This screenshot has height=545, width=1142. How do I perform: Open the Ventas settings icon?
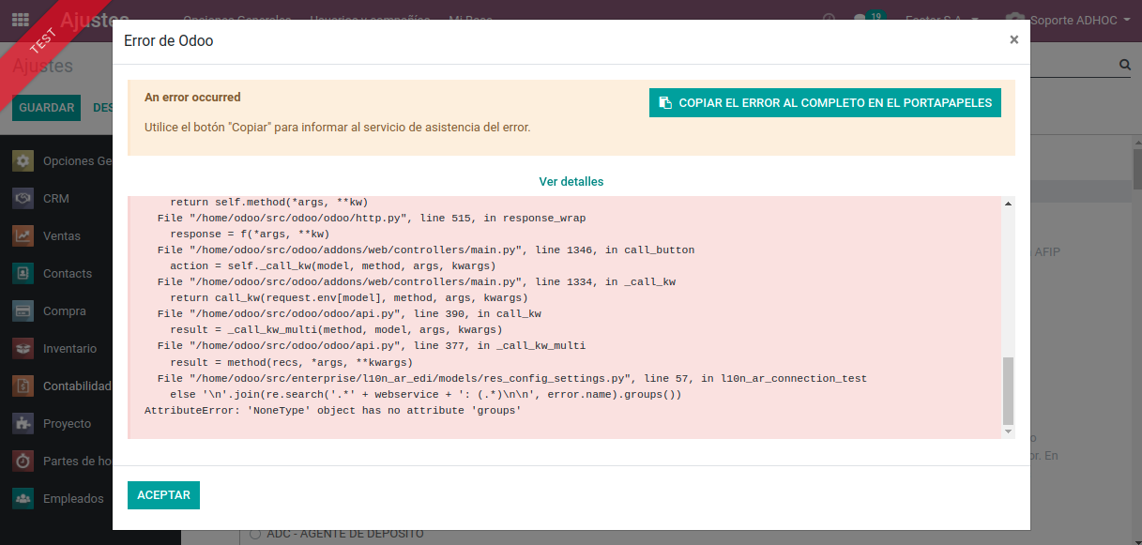point(23,236)
